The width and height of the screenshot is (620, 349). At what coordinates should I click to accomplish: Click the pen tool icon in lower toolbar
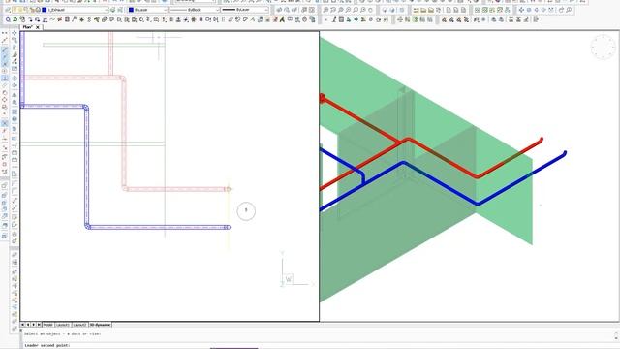[334, 19]
